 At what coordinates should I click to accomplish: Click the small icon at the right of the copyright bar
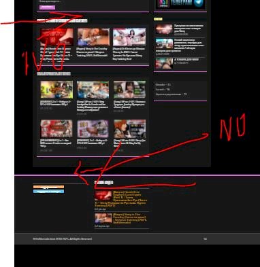205,238
